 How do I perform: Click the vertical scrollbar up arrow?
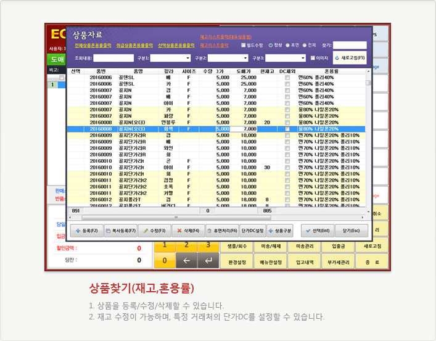pyautogui.click(x=368, y=72)
